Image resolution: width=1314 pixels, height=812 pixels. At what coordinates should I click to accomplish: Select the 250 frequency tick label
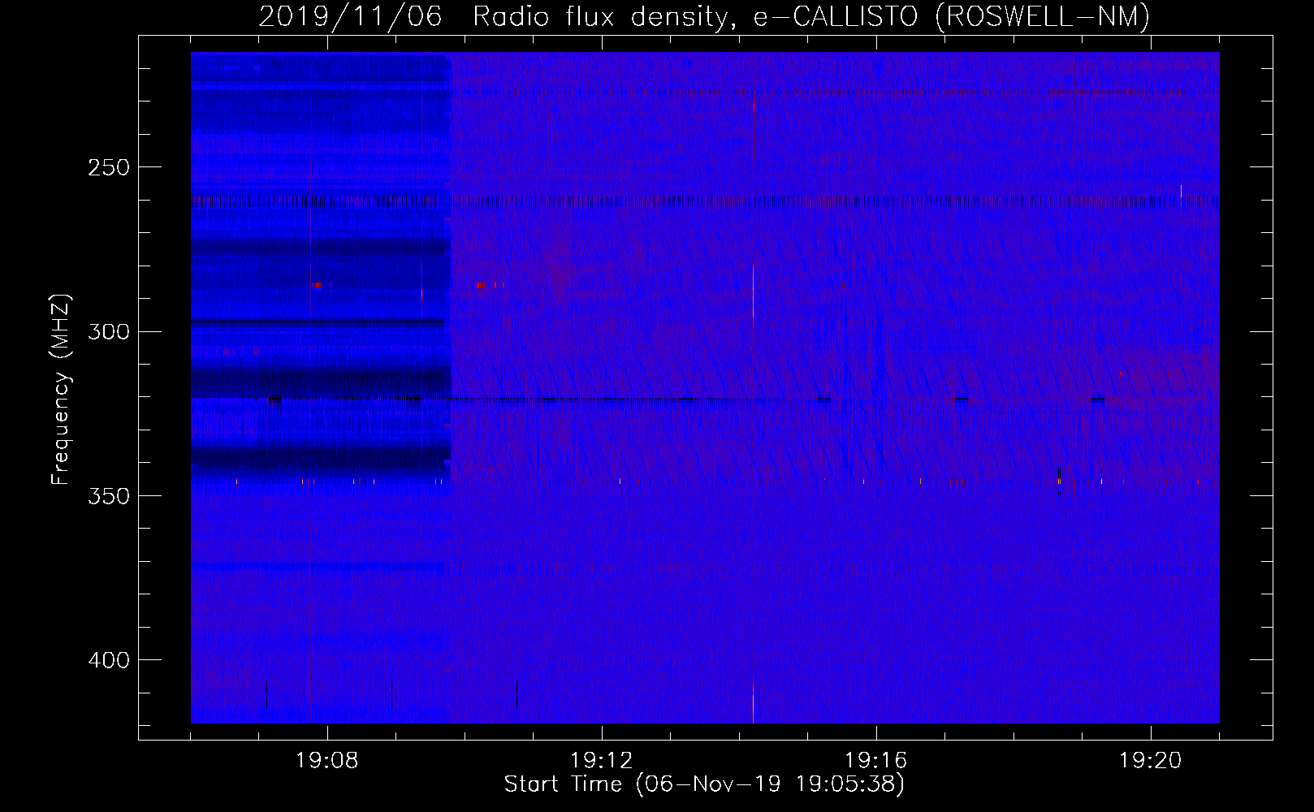pyautogui.click(x=108, y=167)
